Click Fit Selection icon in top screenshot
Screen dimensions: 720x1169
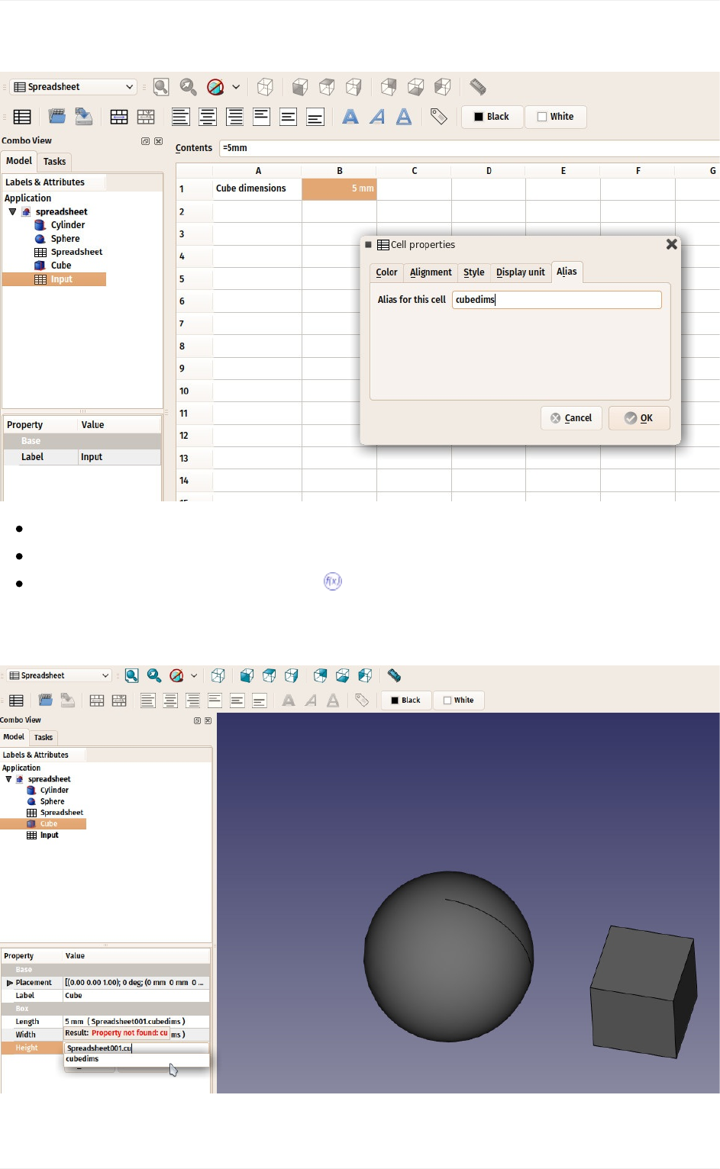coord(188,87)
